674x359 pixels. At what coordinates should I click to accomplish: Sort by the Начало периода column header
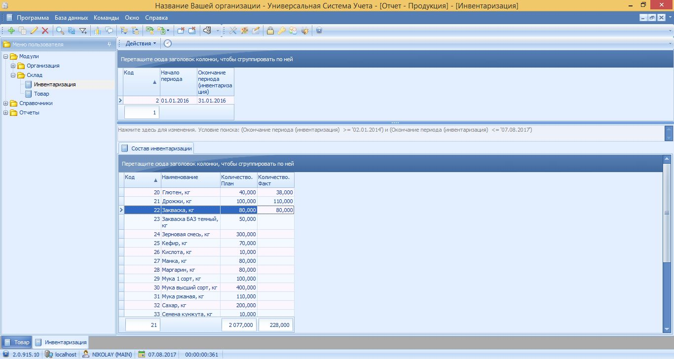coord(178,82)
